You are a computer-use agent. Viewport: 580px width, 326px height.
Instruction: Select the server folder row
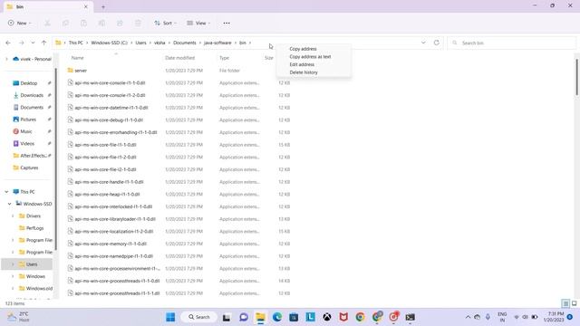click(x=179, y=71)
